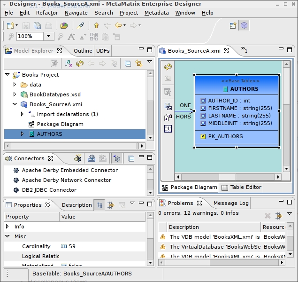Collapse the Misc property category
The width and height of the screenshot is (298, 282).
[x=8, y=236]
